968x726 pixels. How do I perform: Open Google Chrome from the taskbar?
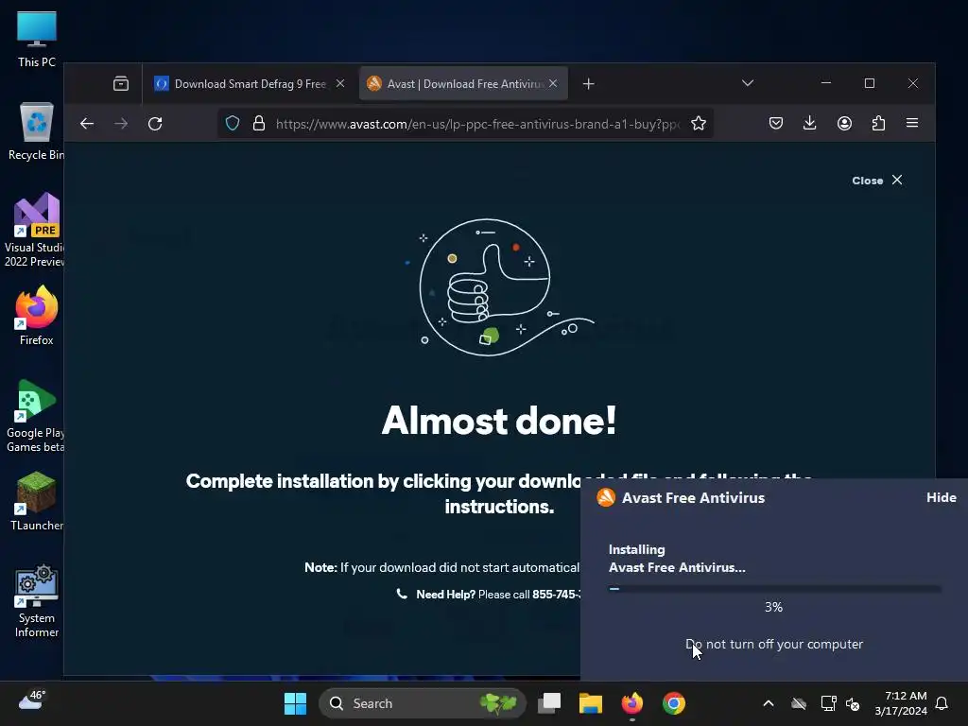pyautogui.click(x=673, y=703)
